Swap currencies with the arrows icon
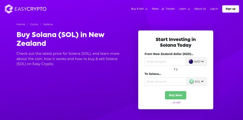 click(x=176, y=69)
